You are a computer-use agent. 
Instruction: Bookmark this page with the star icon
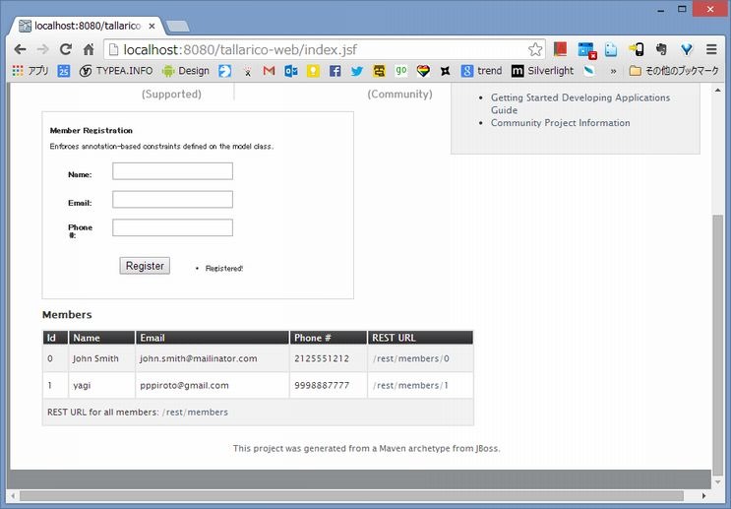click(x=535, y=49)
